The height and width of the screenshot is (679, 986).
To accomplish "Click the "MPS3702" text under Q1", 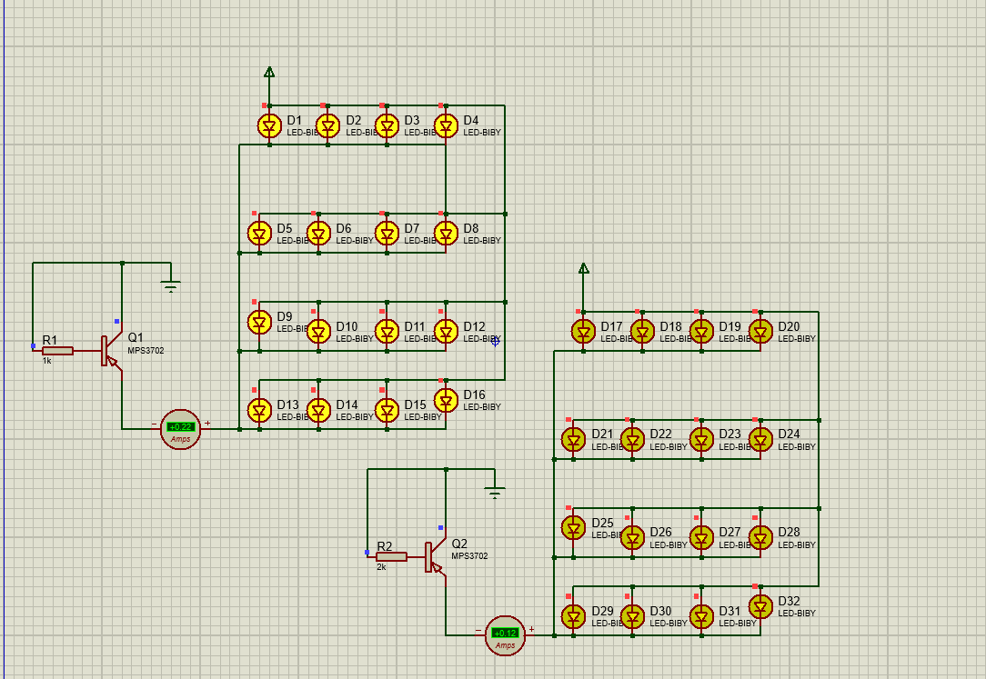I will click(x=146, y=351).
